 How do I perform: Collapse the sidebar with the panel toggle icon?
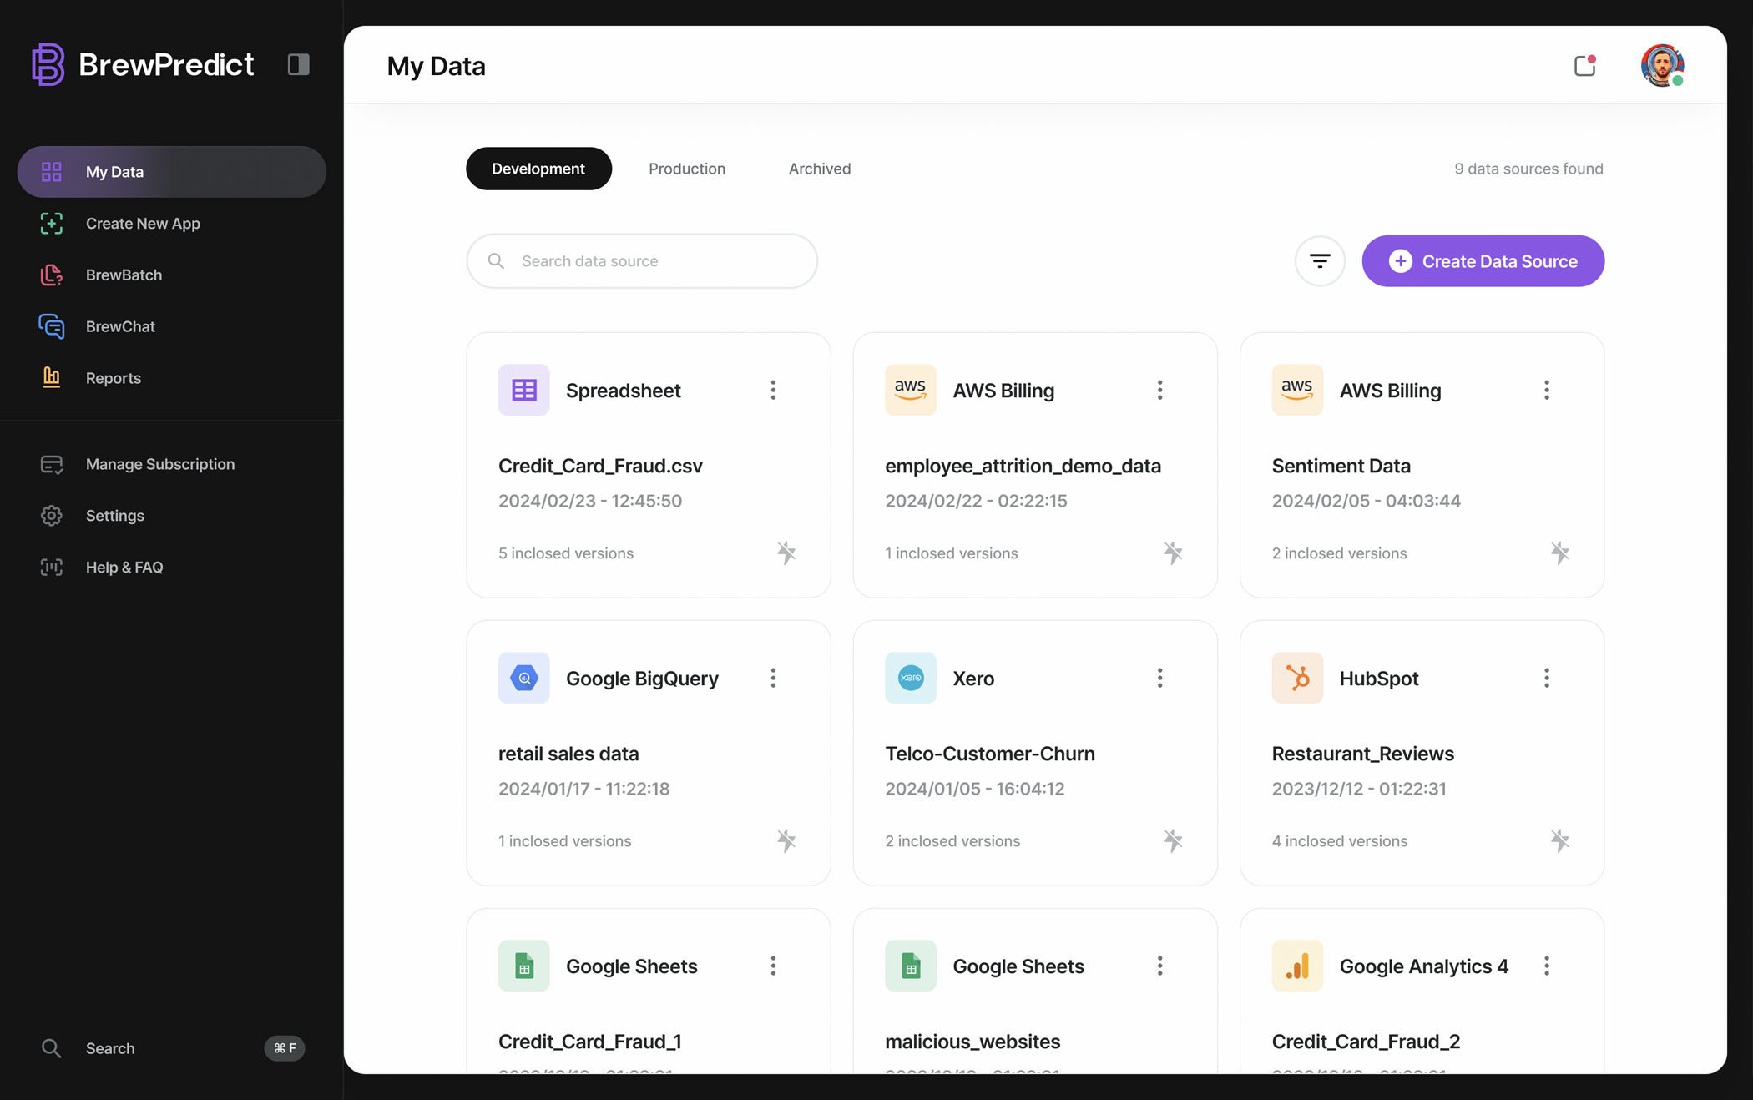(x=298, y=64)
